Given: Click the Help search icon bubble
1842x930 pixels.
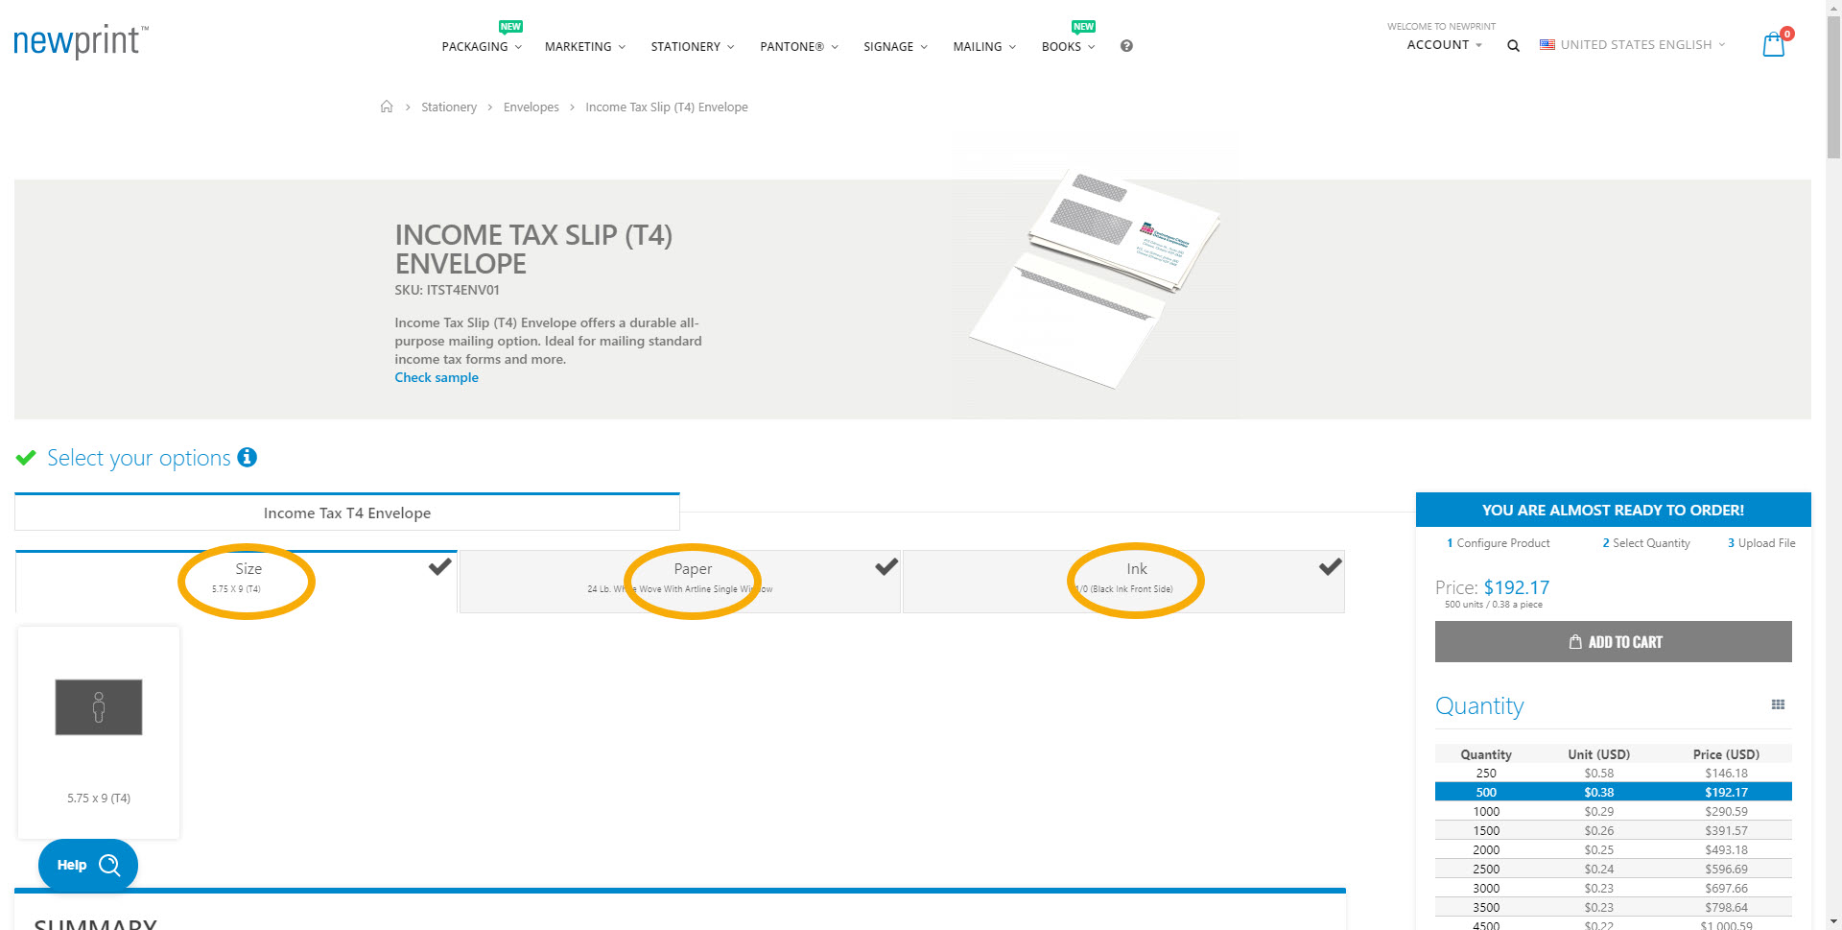Looking at the screenshot, I should tap(88, 865).
